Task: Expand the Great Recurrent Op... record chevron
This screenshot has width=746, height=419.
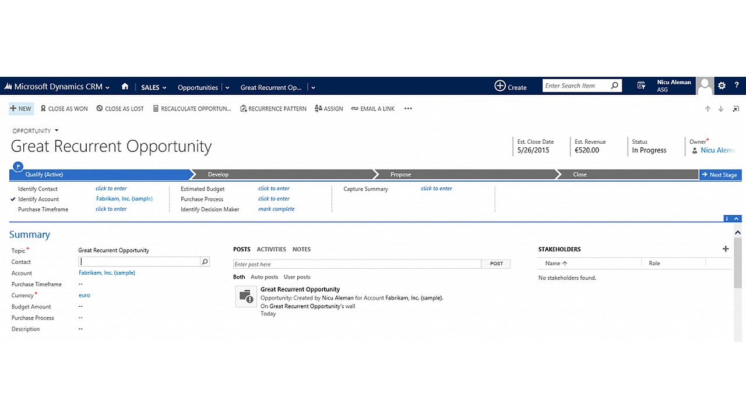Action: click(x=313, y=88)
